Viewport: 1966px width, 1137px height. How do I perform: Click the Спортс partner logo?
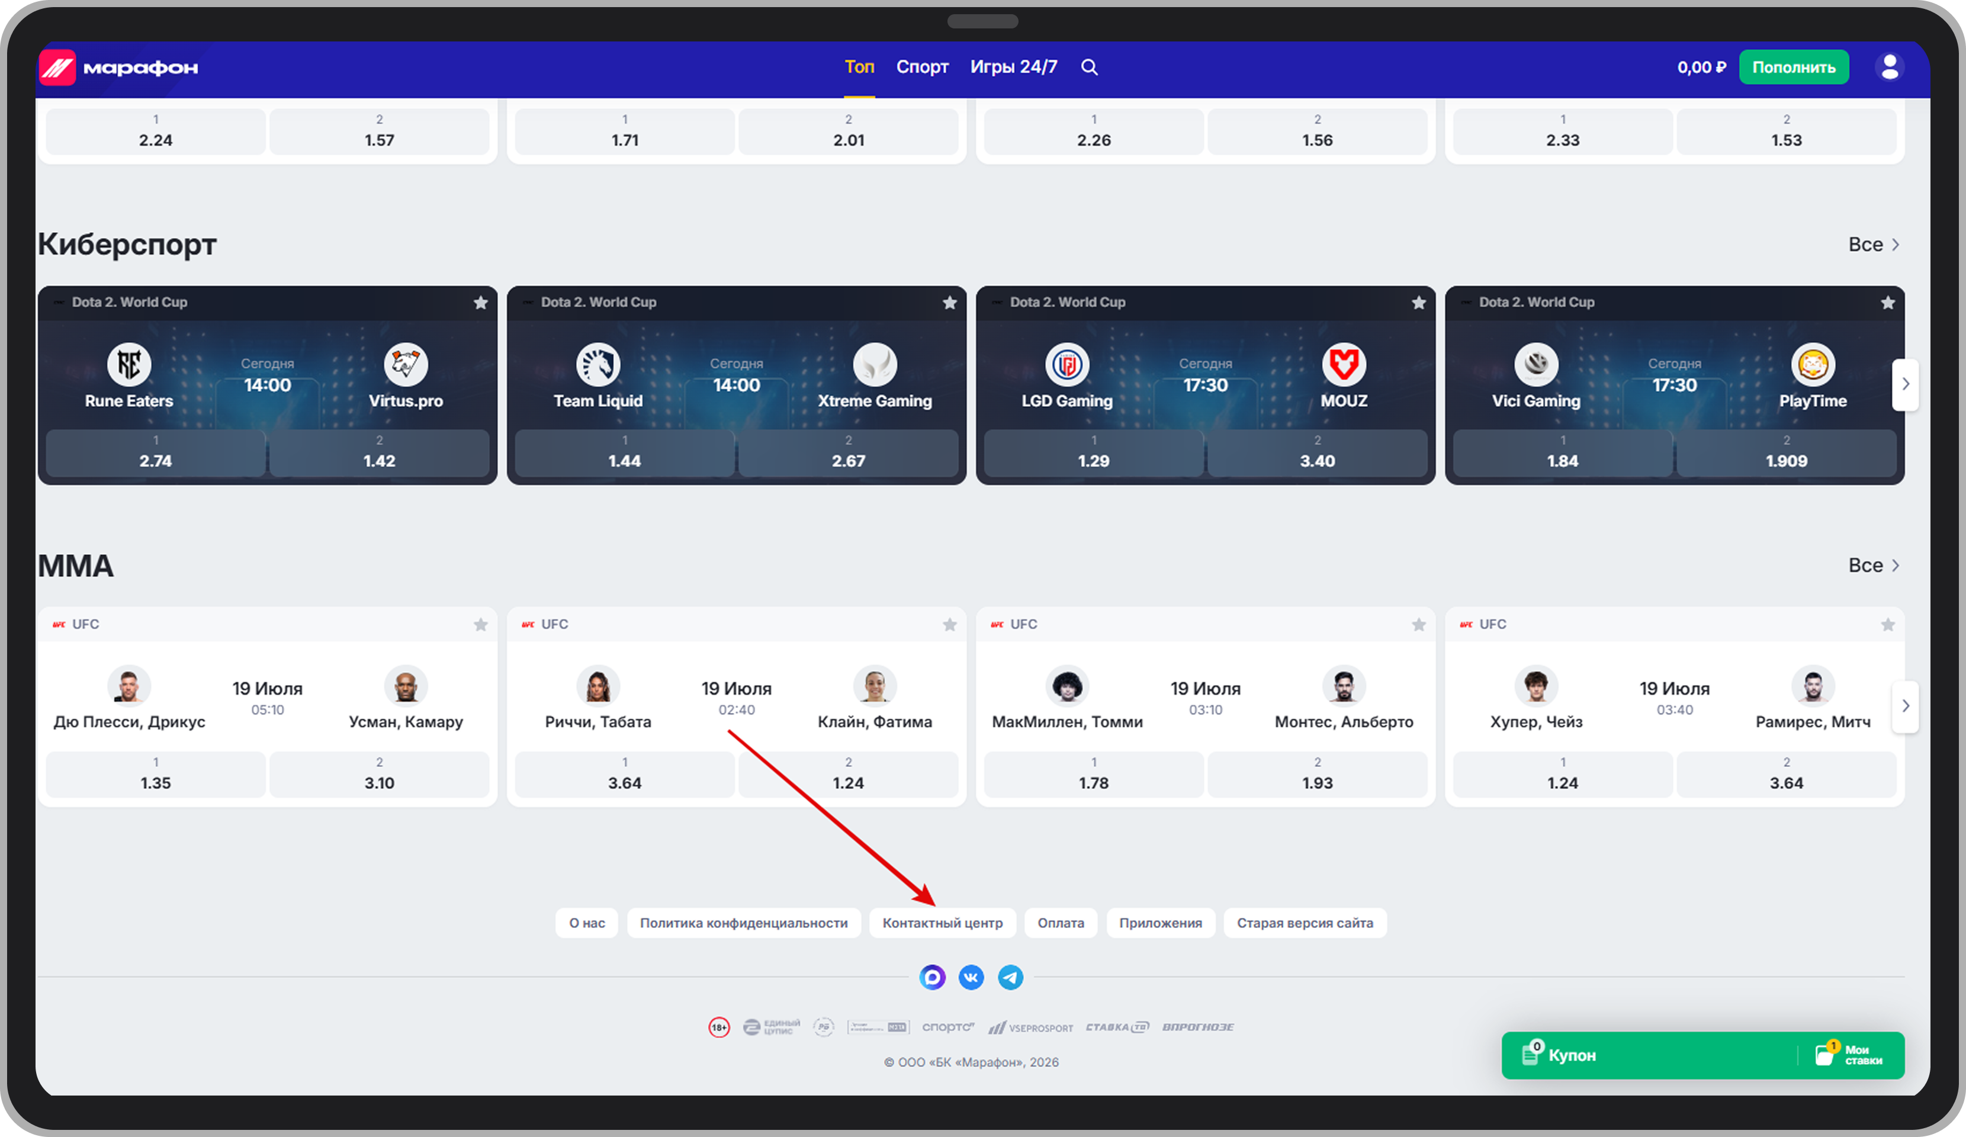click(x=948, y=1027)
